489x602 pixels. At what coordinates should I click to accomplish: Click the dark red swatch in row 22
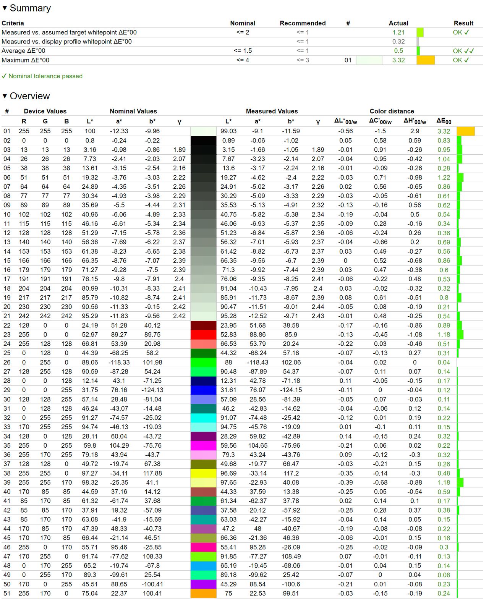pos(203,325)
